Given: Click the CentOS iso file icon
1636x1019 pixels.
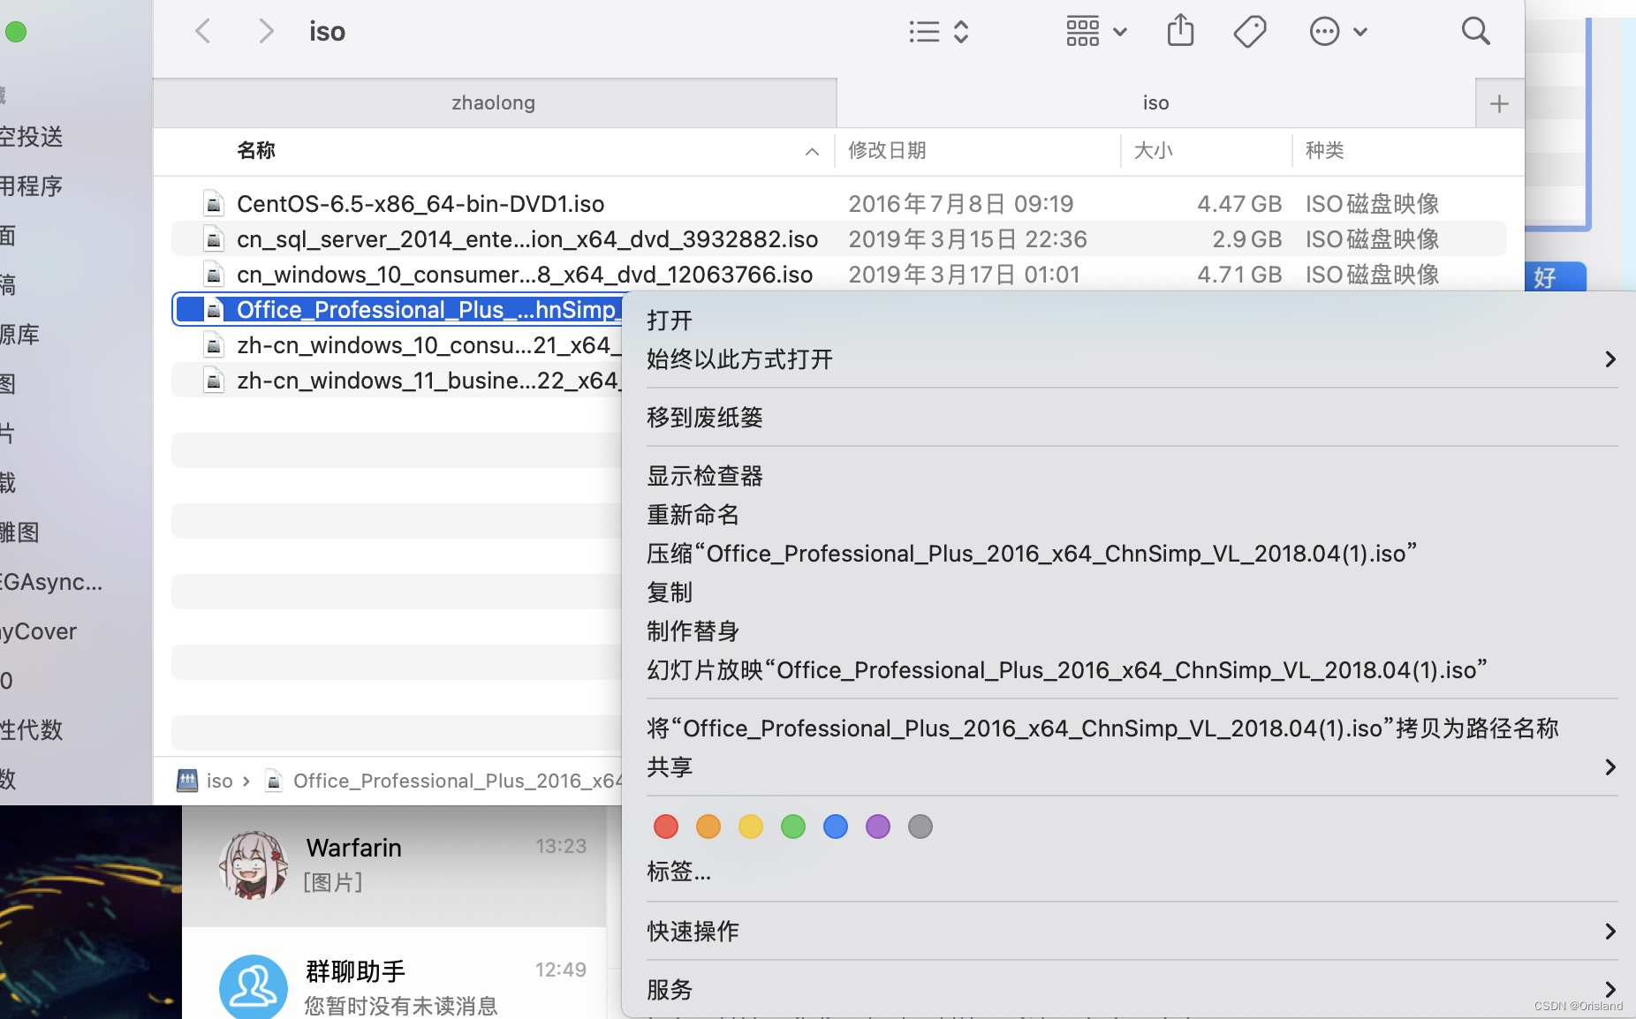Looking at the screenshot, I should 213,204.
